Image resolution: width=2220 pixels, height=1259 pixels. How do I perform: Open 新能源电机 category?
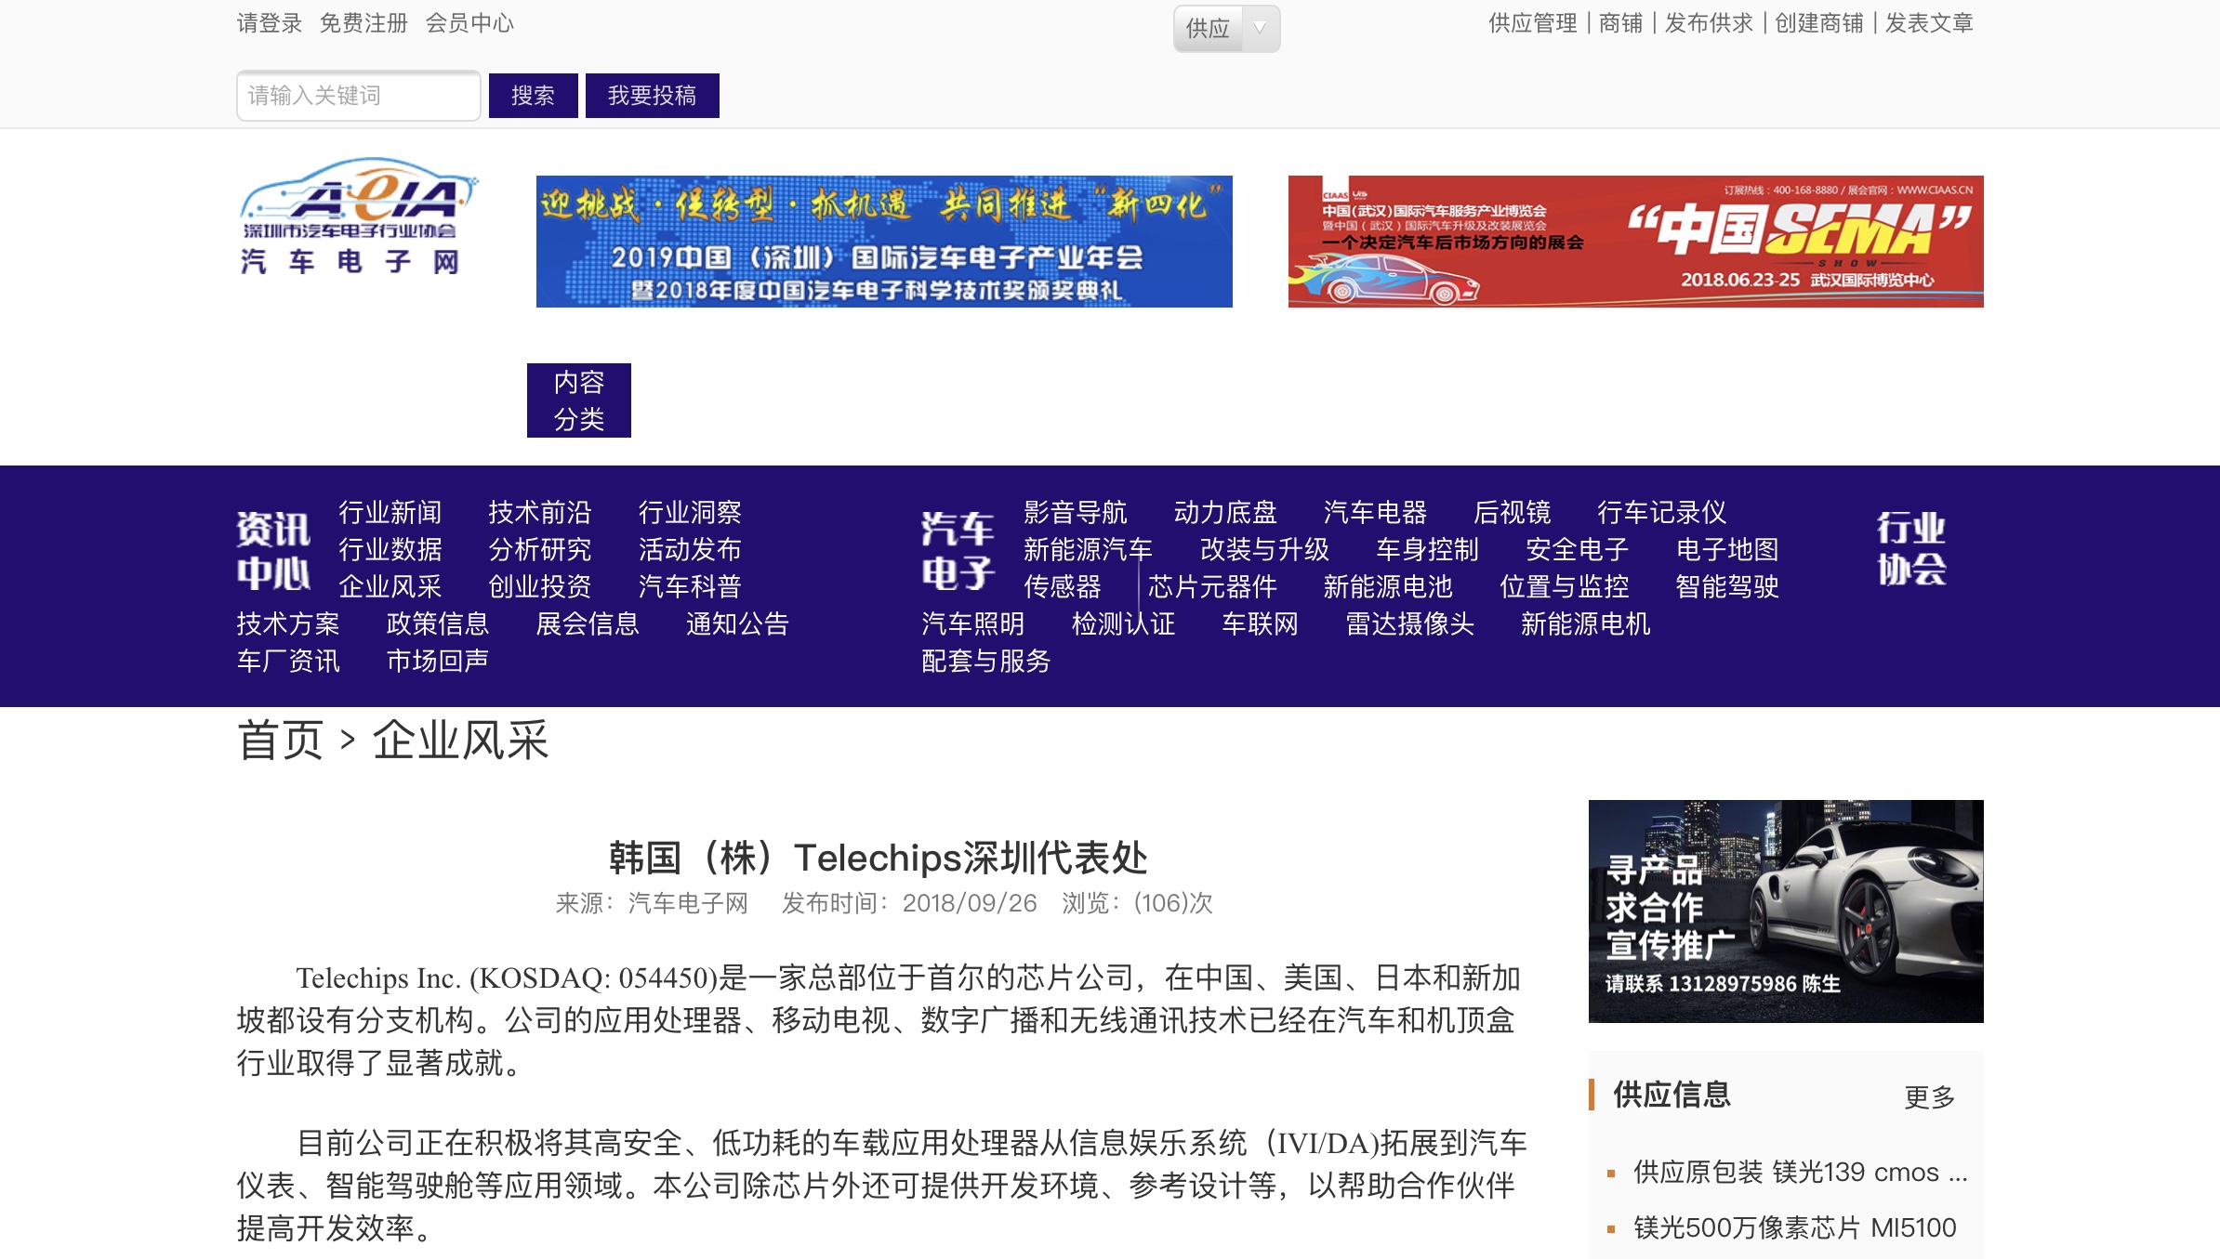[1586, 623]
